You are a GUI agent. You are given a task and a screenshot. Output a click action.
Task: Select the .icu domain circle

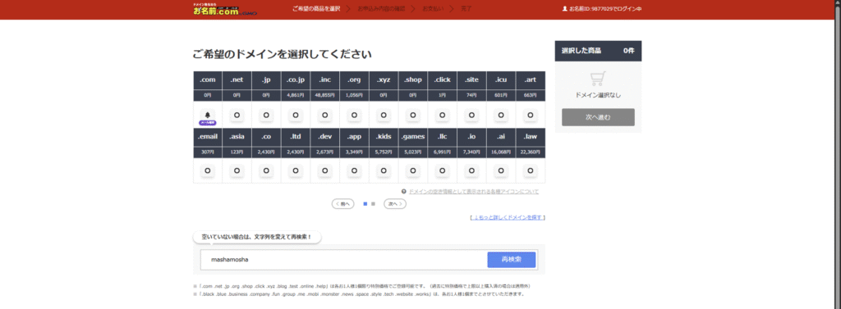click(x=501, y=115)
